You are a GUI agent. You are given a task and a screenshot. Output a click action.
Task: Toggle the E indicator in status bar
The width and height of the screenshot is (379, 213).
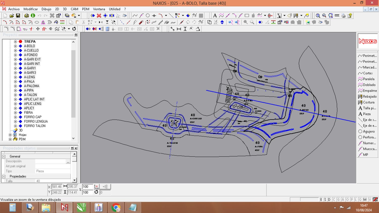tap(321, 200)
